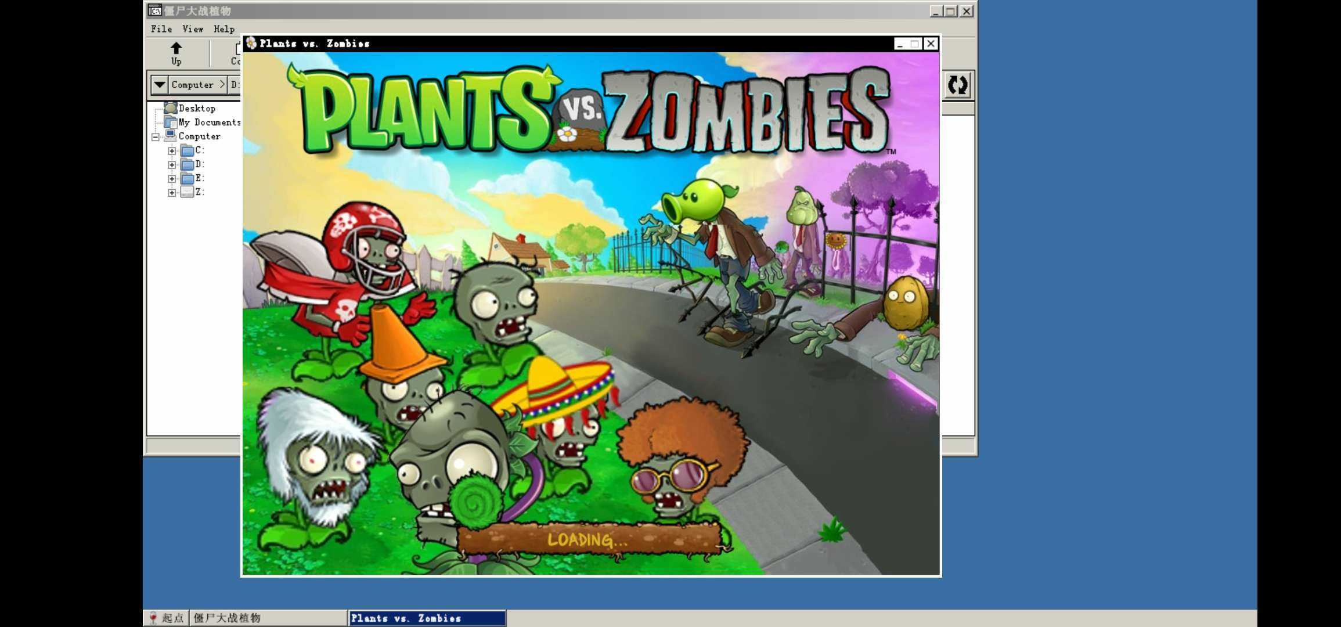Open the address bar history dropdown arrow

tap(160, 85)
